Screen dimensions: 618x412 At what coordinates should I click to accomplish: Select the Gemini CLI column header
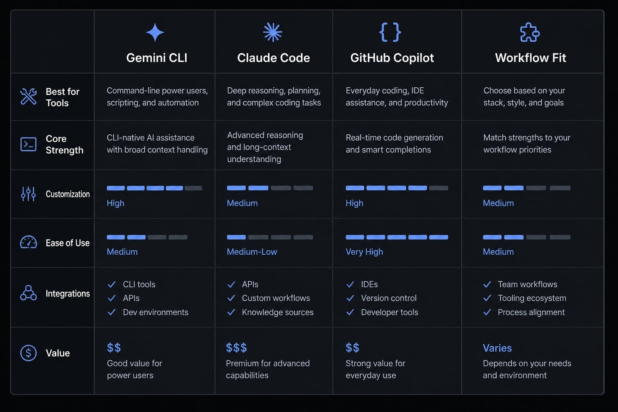(x=157, y=58)
